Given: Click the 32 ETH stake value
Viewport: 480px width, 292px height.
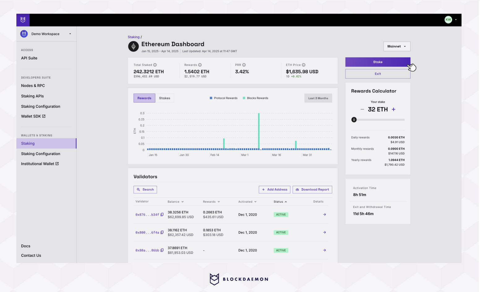Looking at the screenshot, I should click(378, 109).
